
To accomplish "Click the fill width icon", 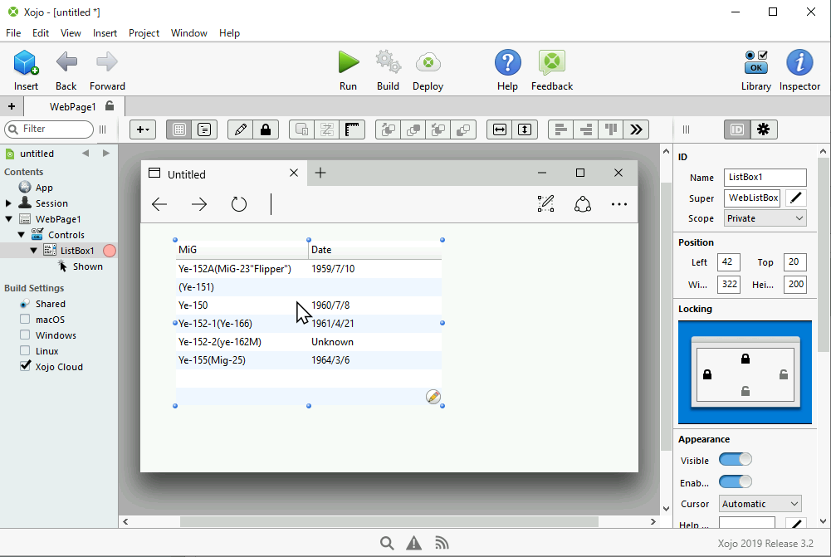I will (x=500, y=129).
